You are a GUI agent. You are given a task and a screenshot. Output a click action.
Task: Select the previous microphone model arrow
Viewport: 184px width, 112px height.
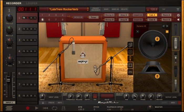[x=163, y=26]
